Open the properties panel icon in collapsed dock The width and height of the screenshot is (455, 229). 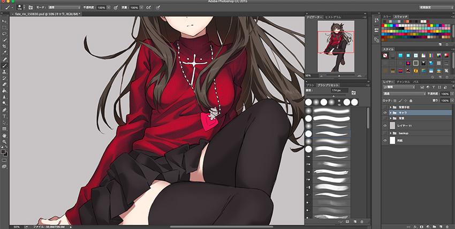pyautogui.click(x=376, y=29)
